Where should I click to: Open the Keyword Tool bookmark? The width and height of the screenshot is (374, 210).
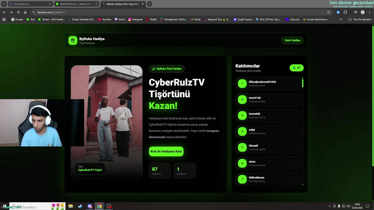coord(216,20)
